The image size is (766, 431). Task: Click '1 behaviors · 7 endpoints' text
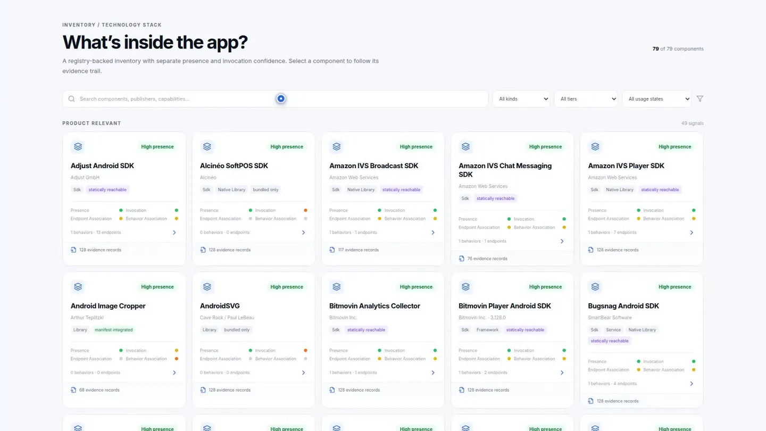[612, 233]
